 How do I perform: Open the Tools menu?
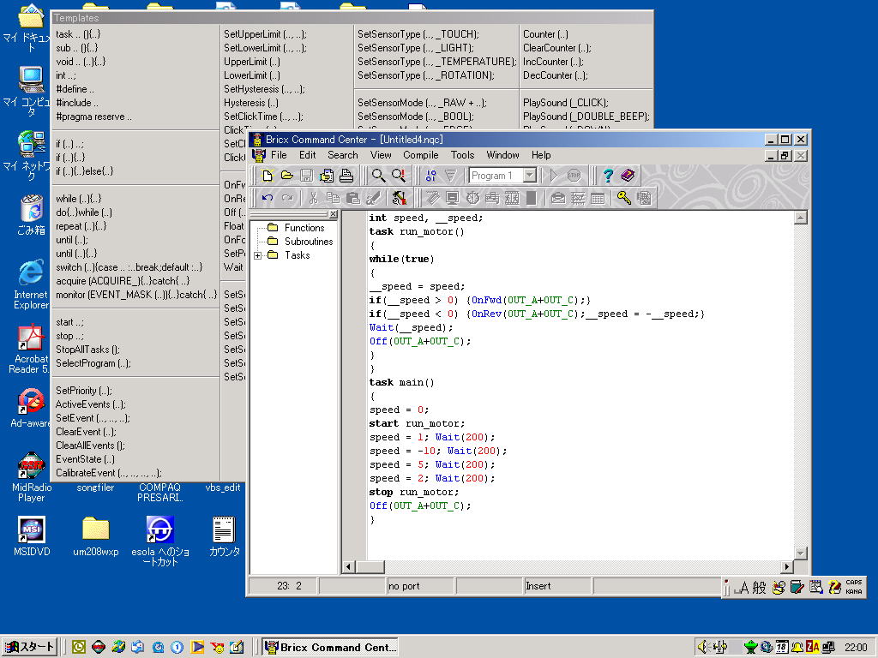pyautogui.click(x=462, y=155)
